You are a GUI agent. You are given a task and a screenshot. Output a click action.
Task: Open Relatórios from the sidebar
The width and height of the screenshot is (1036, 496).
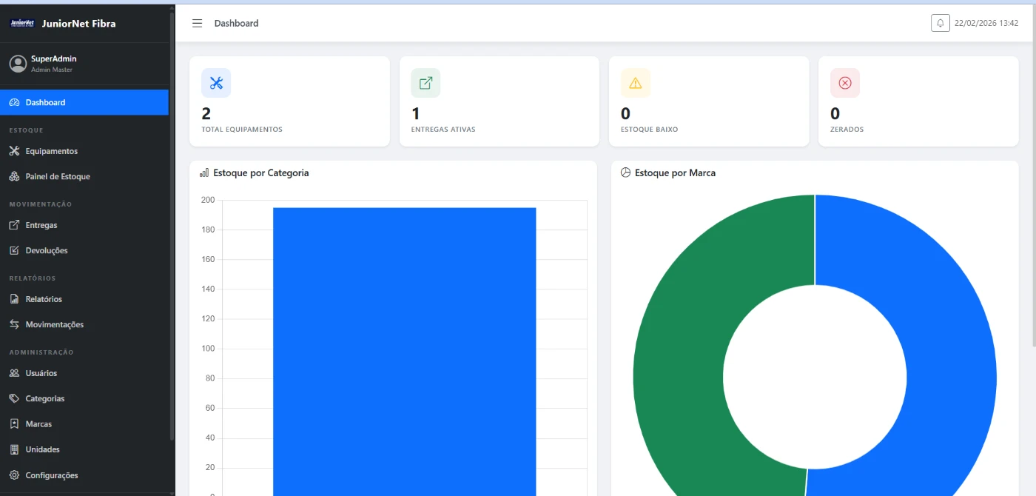pos(44,299)
